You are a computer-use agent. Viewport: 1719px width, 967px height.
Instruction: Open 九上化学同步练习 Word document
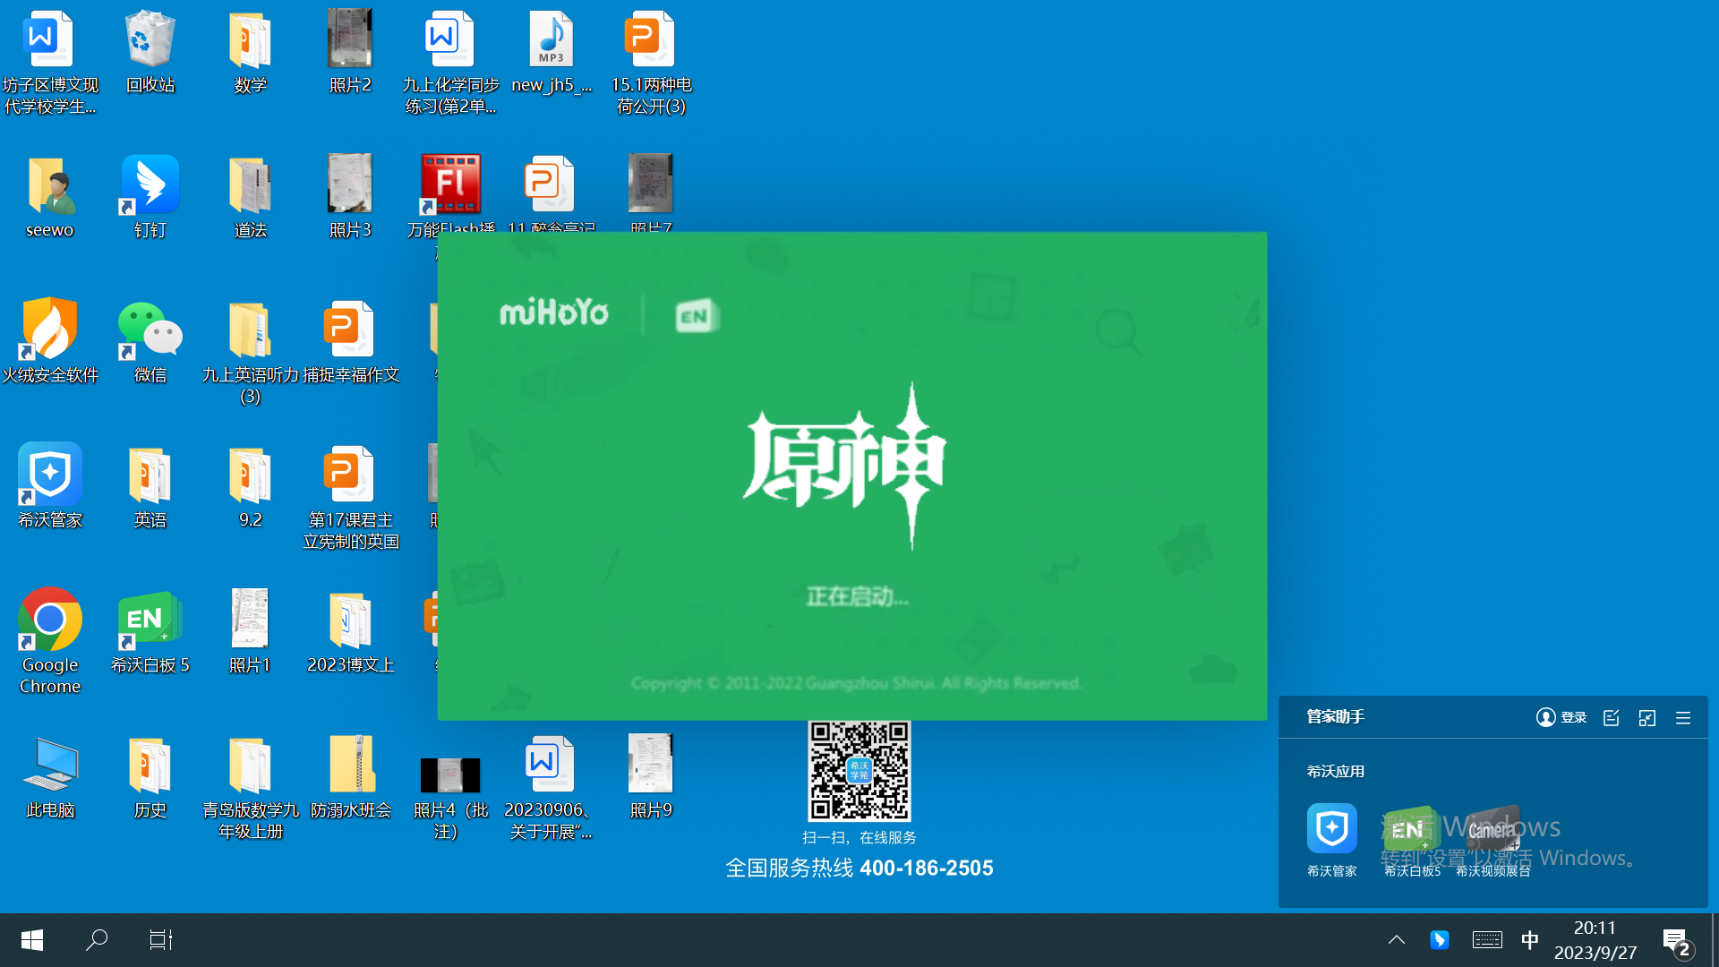(450, 63)
